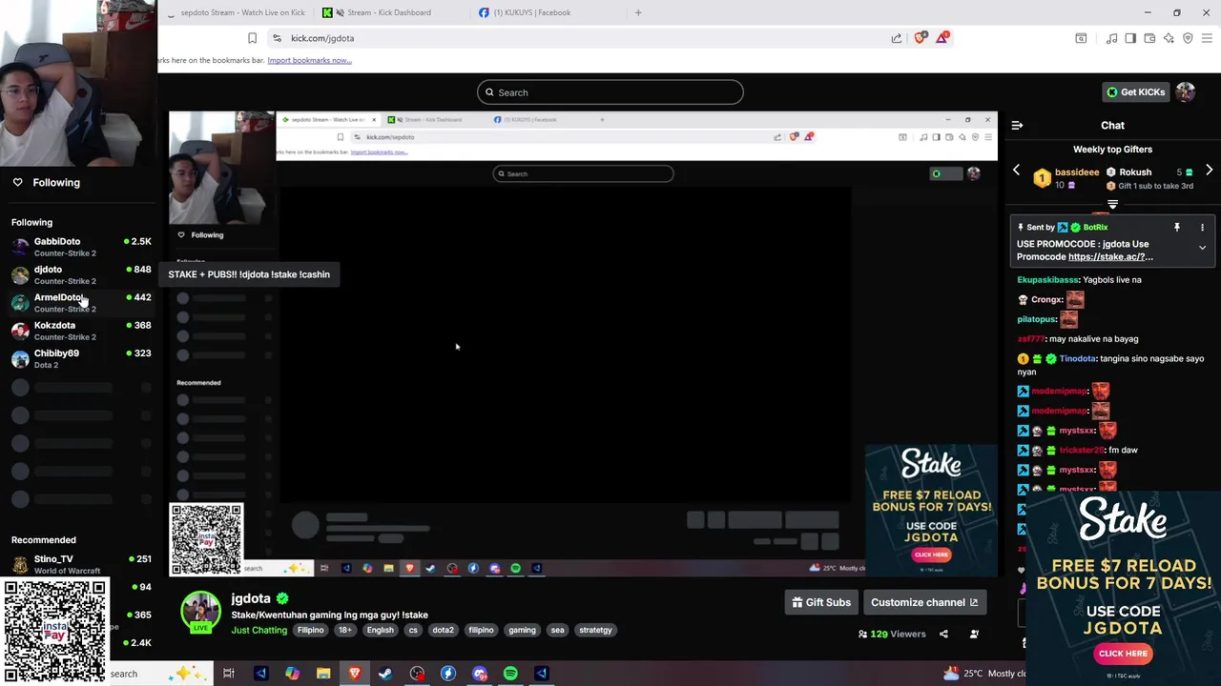Screen dimensions: 1221x686
Task: Click Customize channel button
Action: pos(924,602)
